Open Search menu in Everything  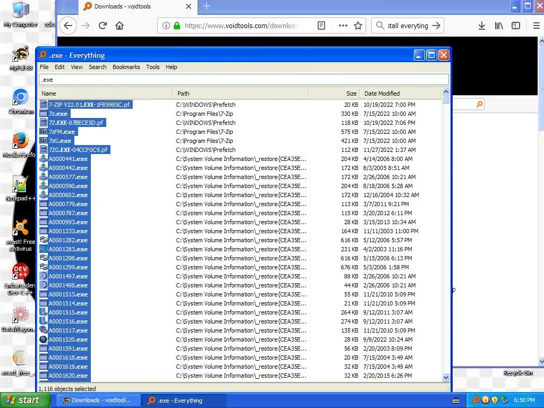coord(98,67)
